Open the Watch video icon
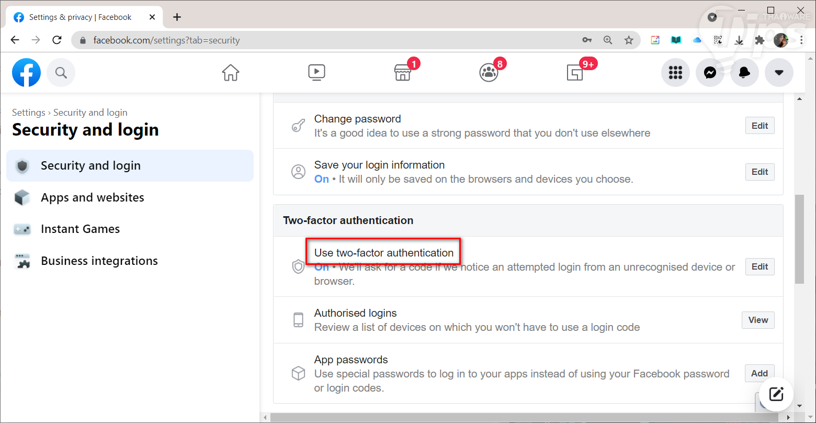Image resolution: width=816 pixels, height=423 pixels. click(316, 72)
